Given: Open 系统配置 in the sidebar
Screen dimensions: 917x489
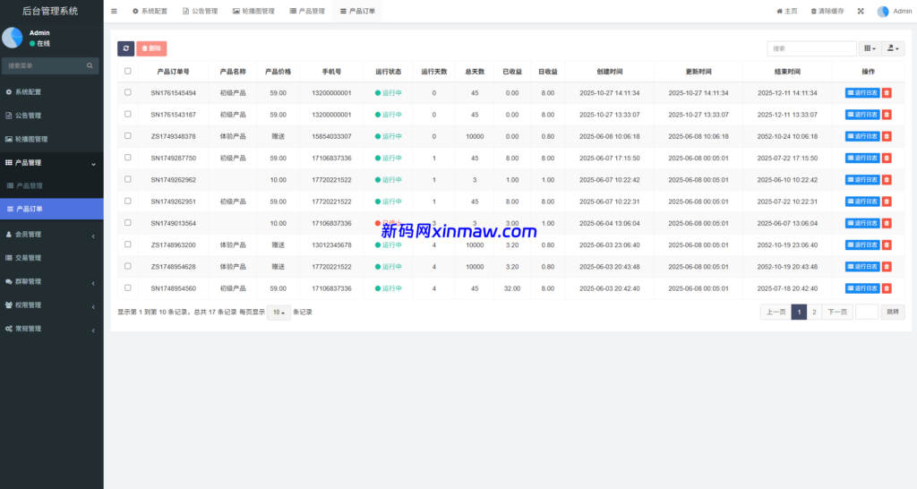Looking at the screenshot, I should pos(51,92).
